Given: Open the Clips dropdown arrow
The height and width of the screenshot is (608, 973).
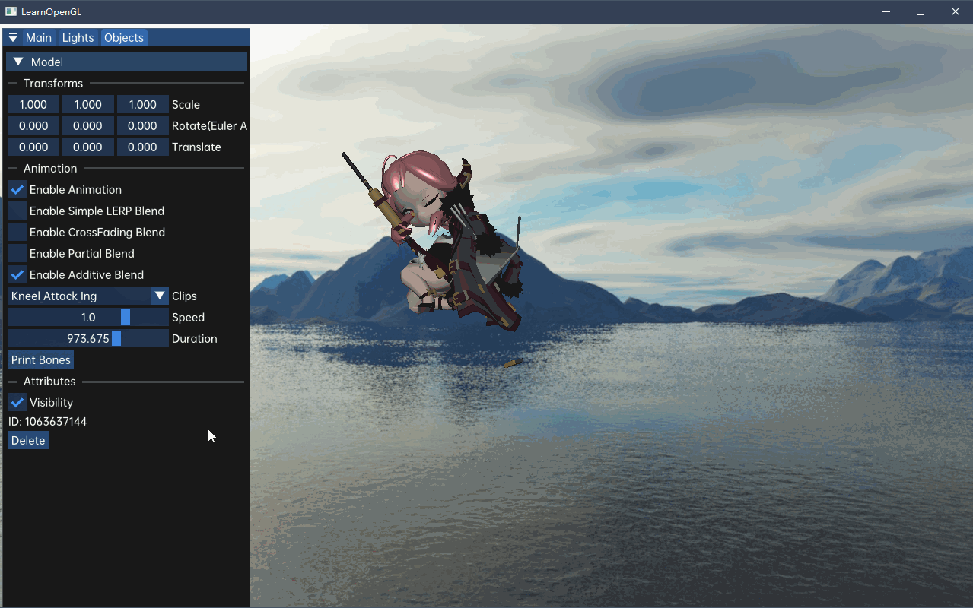Looking at the screenshot, I should point(160,296).
